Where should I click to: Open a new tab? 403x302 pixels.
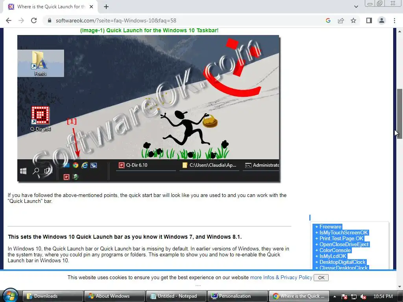(x=106, y=7)
